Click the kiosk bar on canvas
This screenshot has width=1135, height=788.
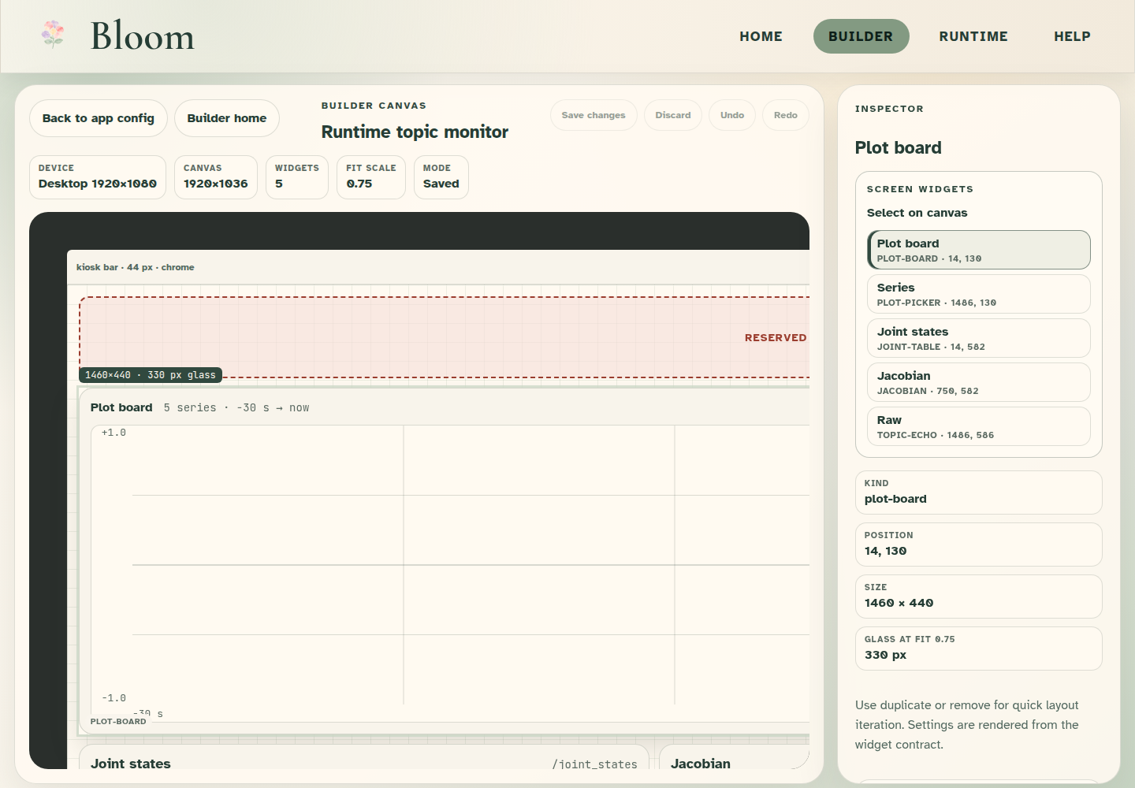[x=438, y=267]
